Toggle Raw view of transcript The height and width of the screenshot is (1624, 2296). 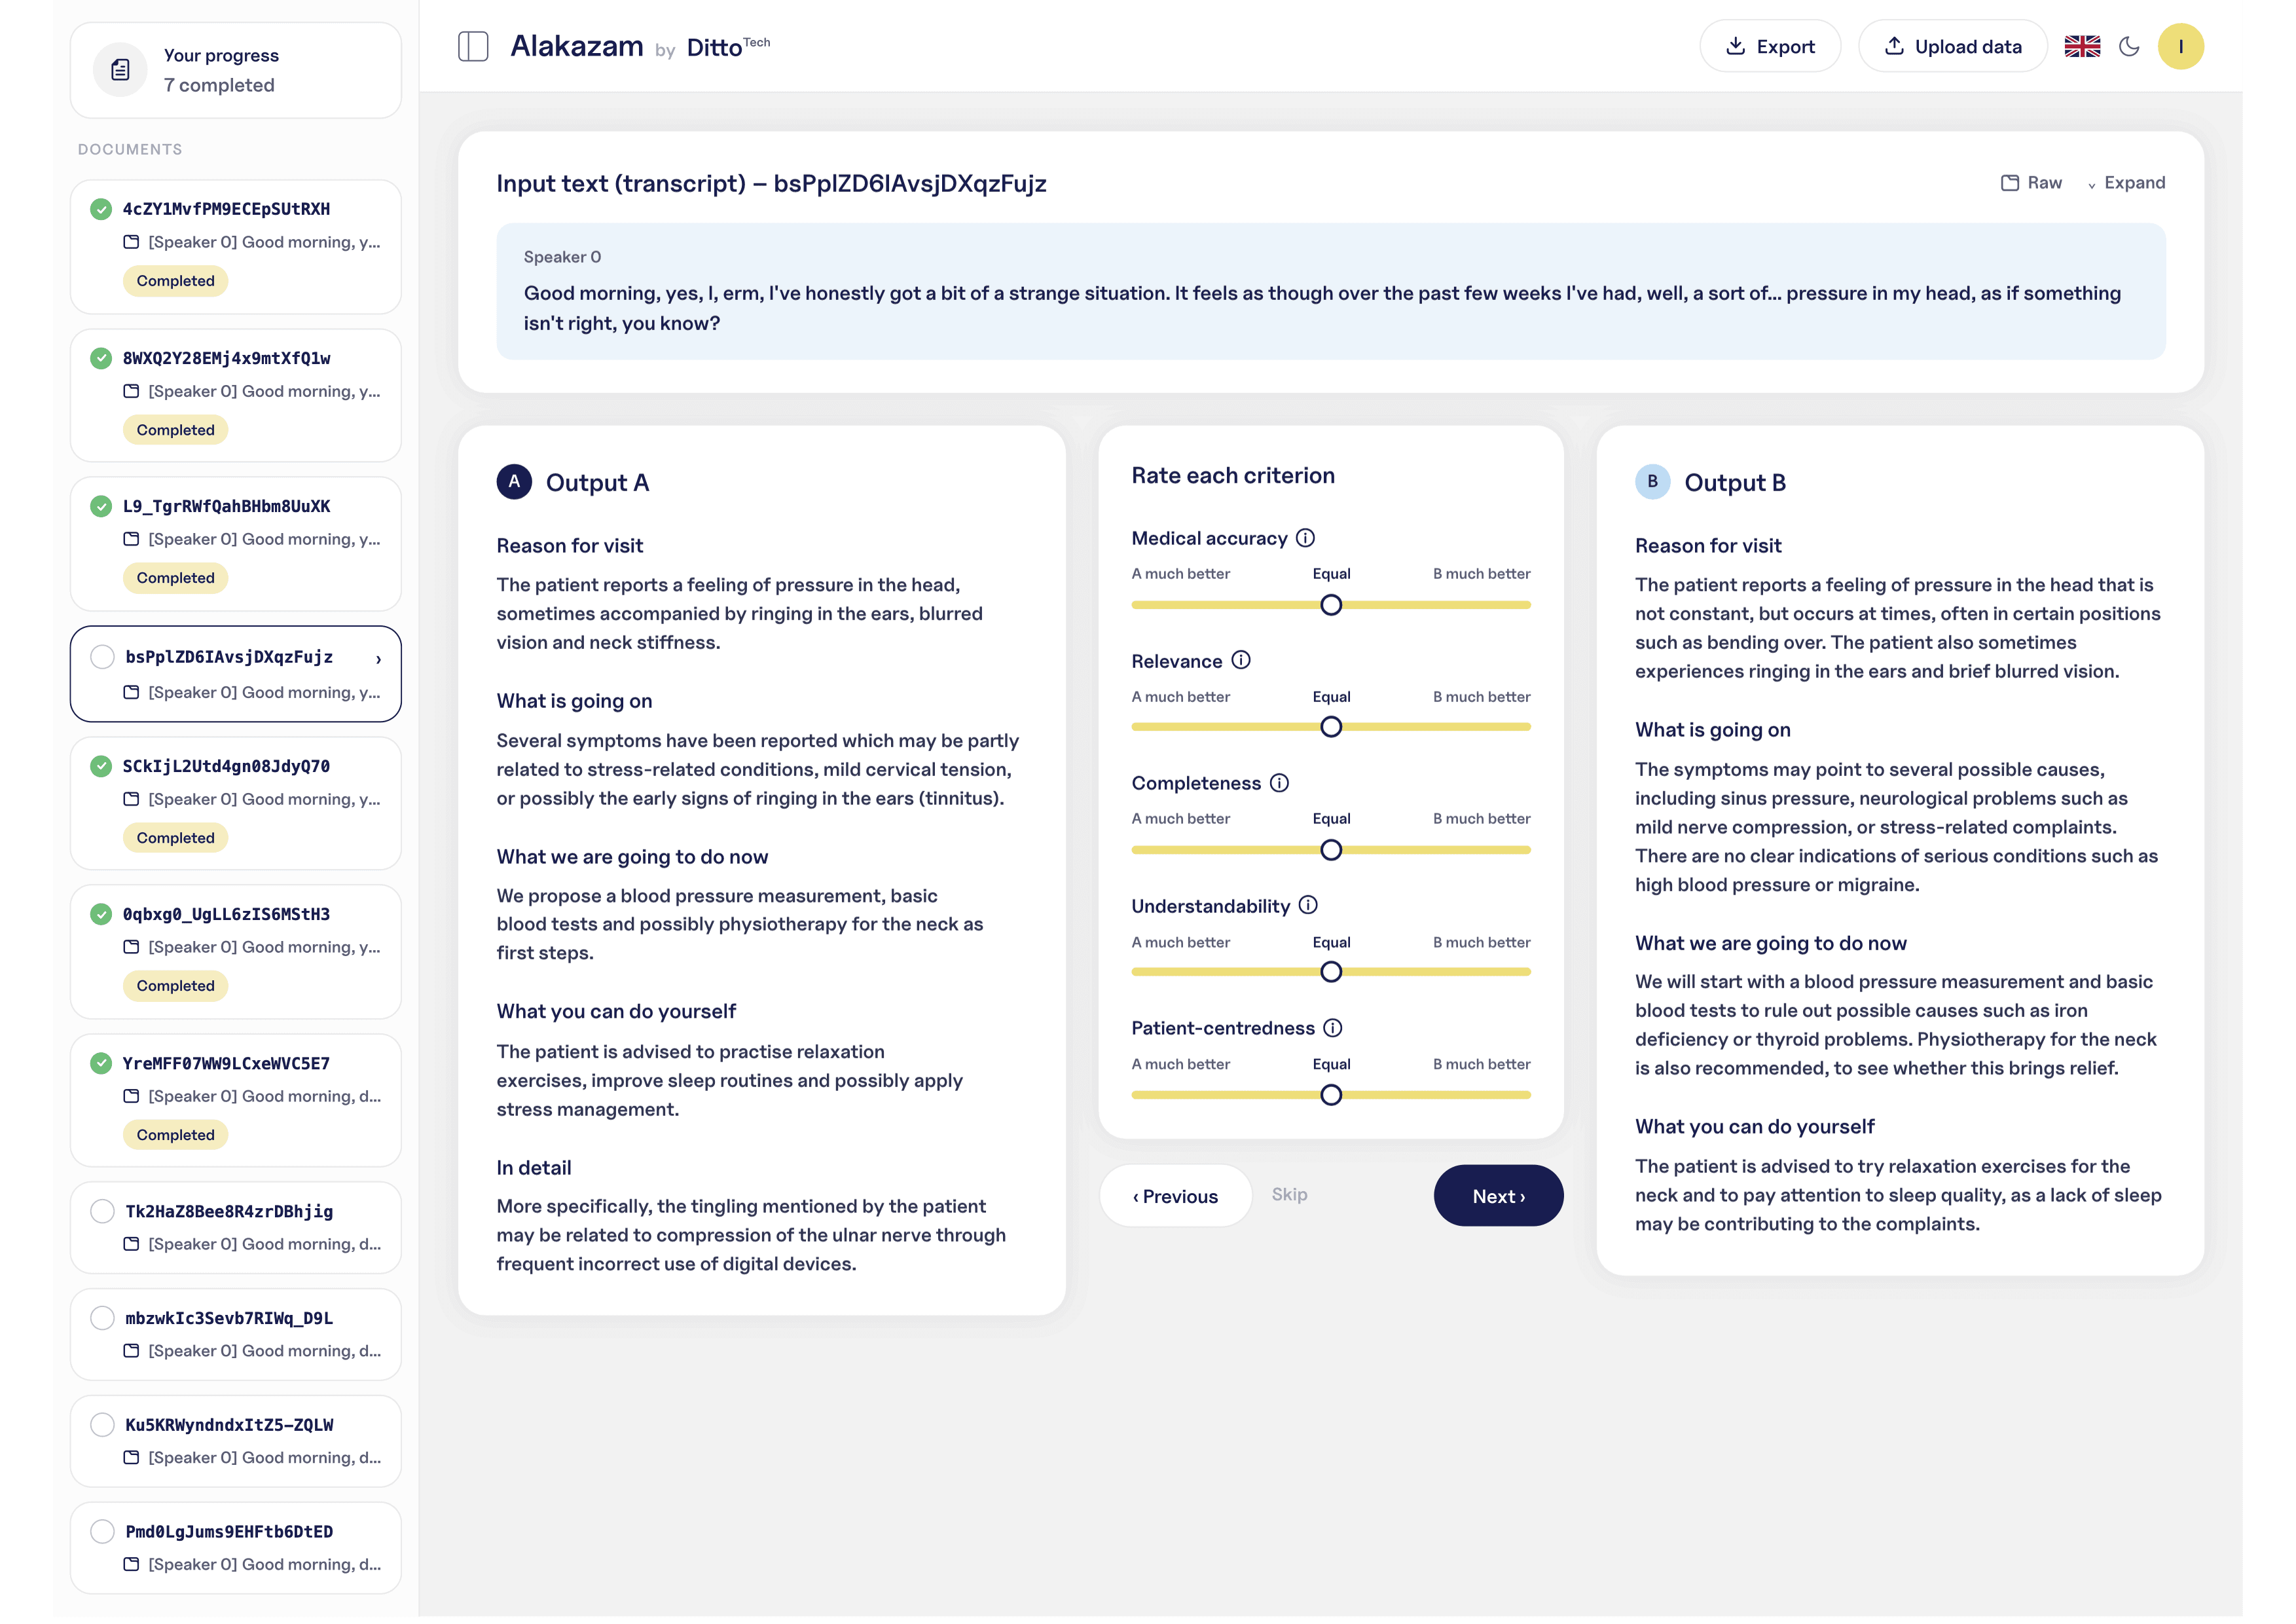click(2031, 183)
